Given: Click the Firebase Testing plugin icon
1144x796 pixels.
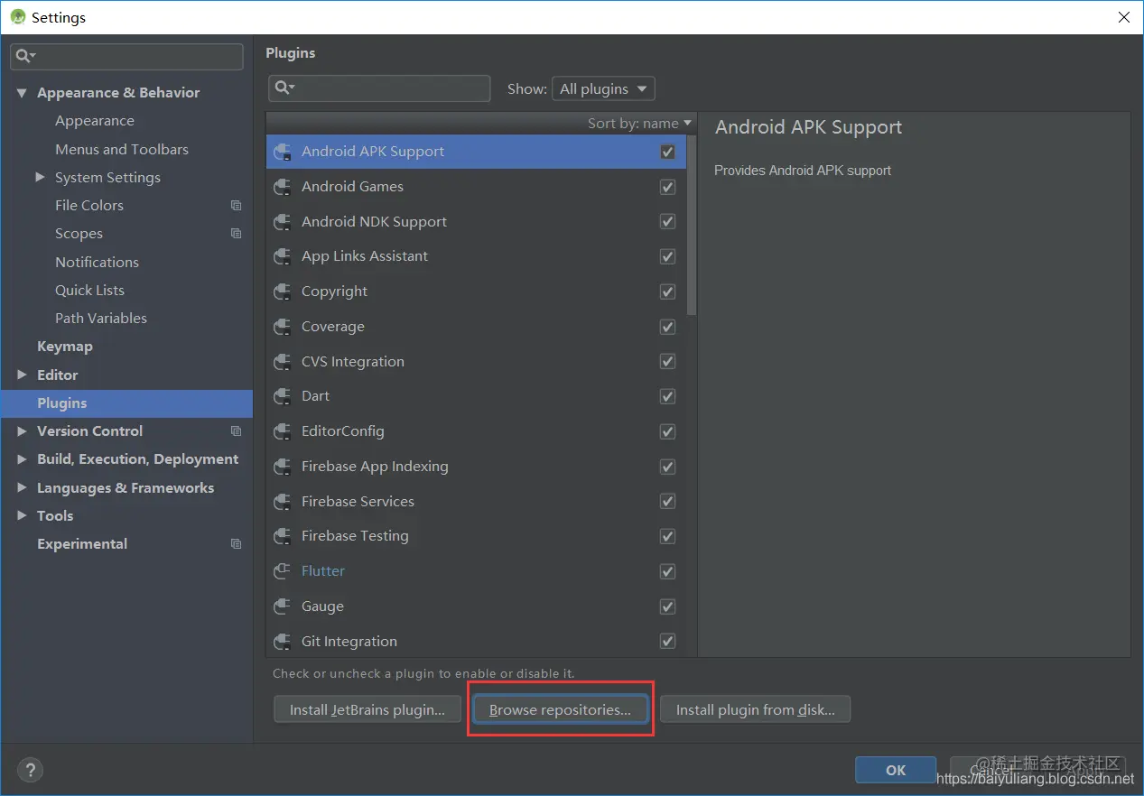Looking at the screenshot, I should 283,536.
